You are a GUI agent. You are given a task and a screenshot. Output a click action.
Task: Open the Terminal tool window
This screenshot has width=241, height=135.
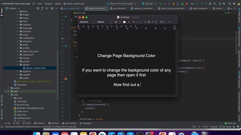[x=53, y=123]
